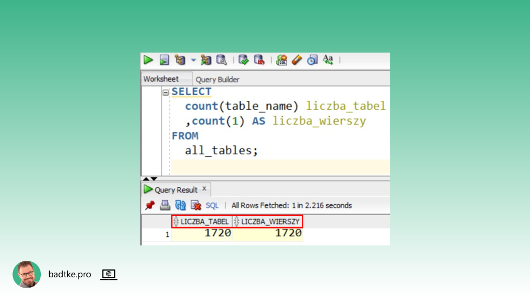
Task: Open the Explain Plan dropdown arrow
Action: tap(194, 60)
